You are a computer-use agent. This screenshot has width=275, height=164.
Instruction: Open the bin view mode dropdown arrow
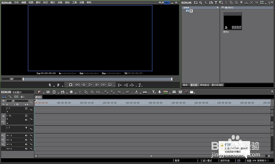pyautogui.click(x=266, y=4)
